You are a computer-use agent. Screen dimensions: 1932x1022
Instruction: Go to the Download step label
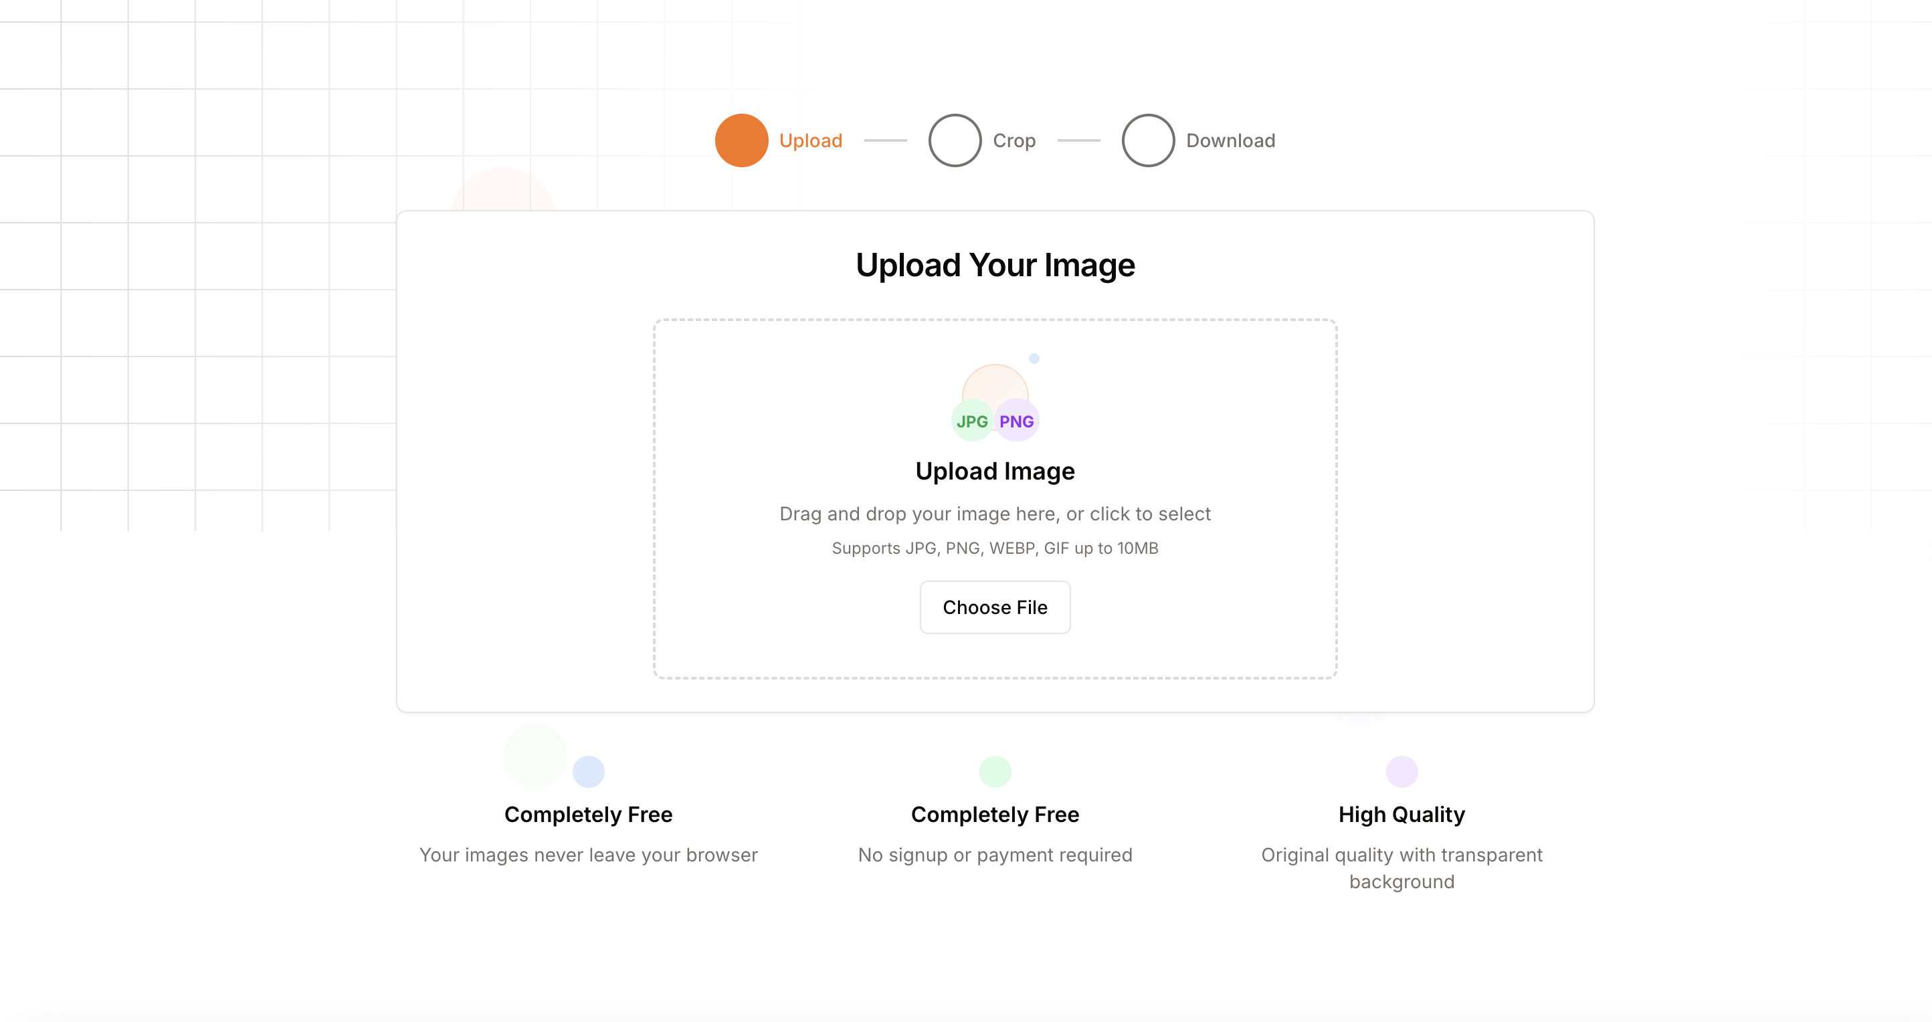click(x=1230, y=140)
